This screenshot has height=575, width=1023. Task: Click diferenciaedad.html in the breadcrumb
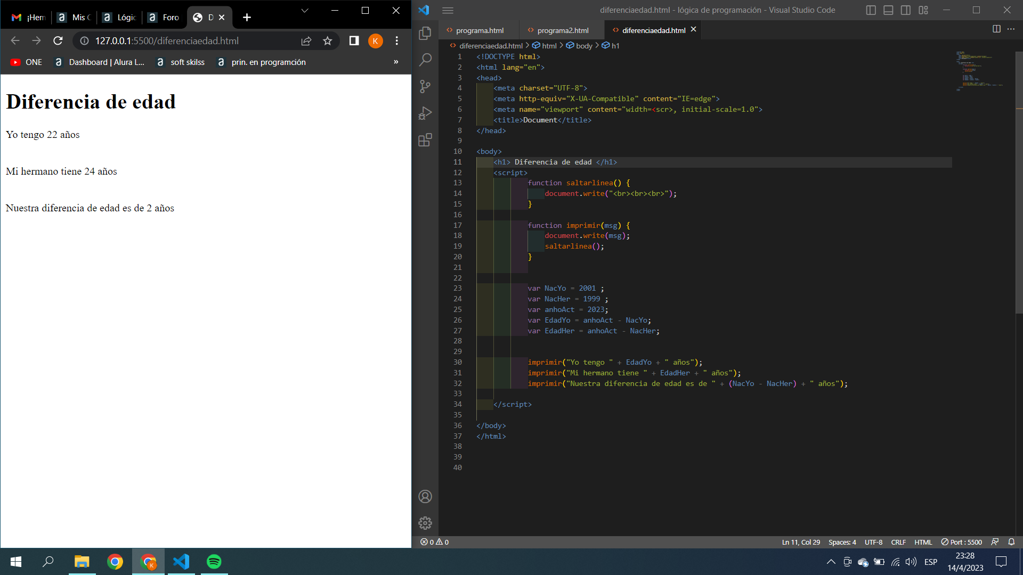click(491, 46)
